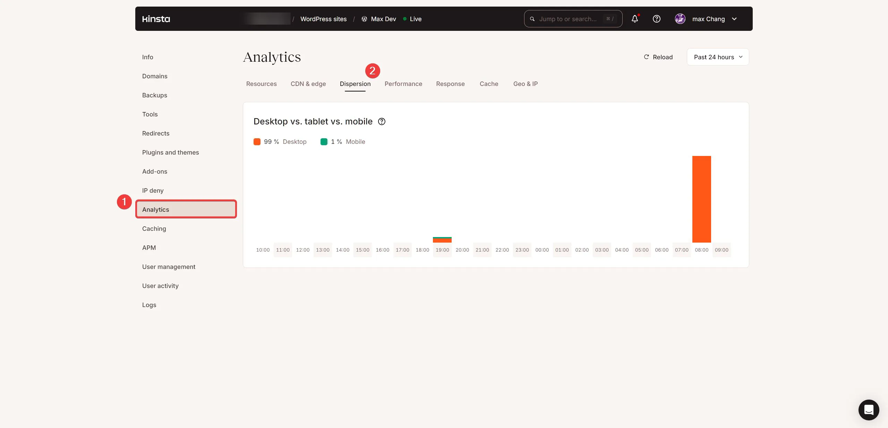888x428 pixels.
Task: Open the help question mark icon
Action: (657, 19)
